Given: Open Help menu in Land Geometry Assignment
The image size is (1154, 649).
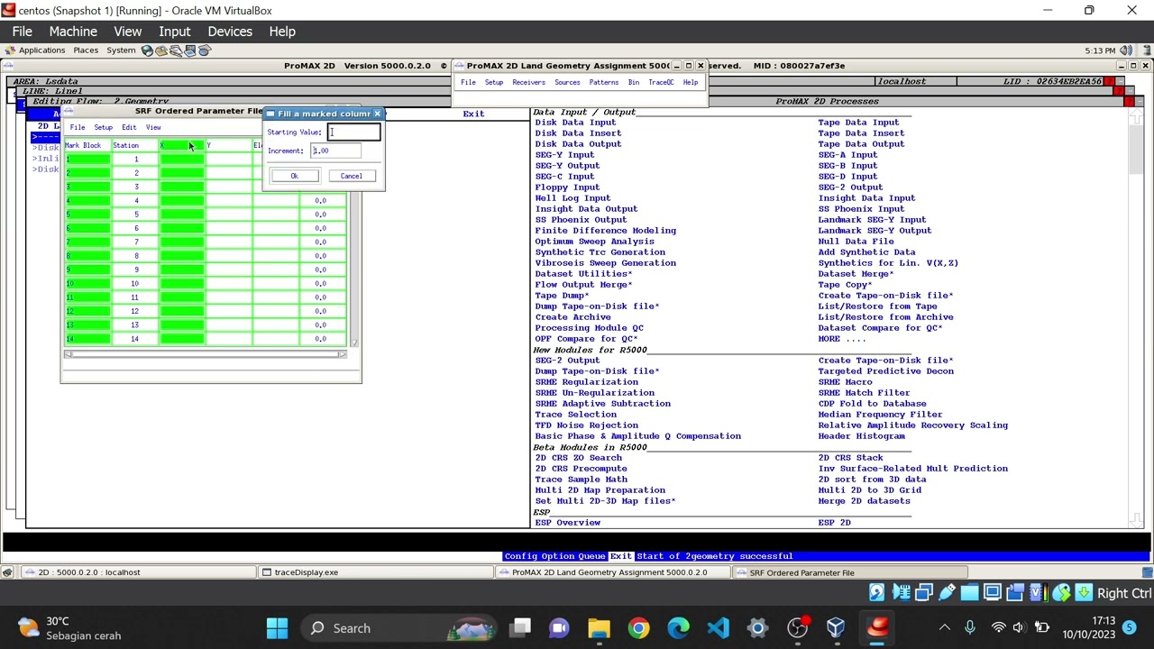Looking at the screenshot, I should coord(691,83).
